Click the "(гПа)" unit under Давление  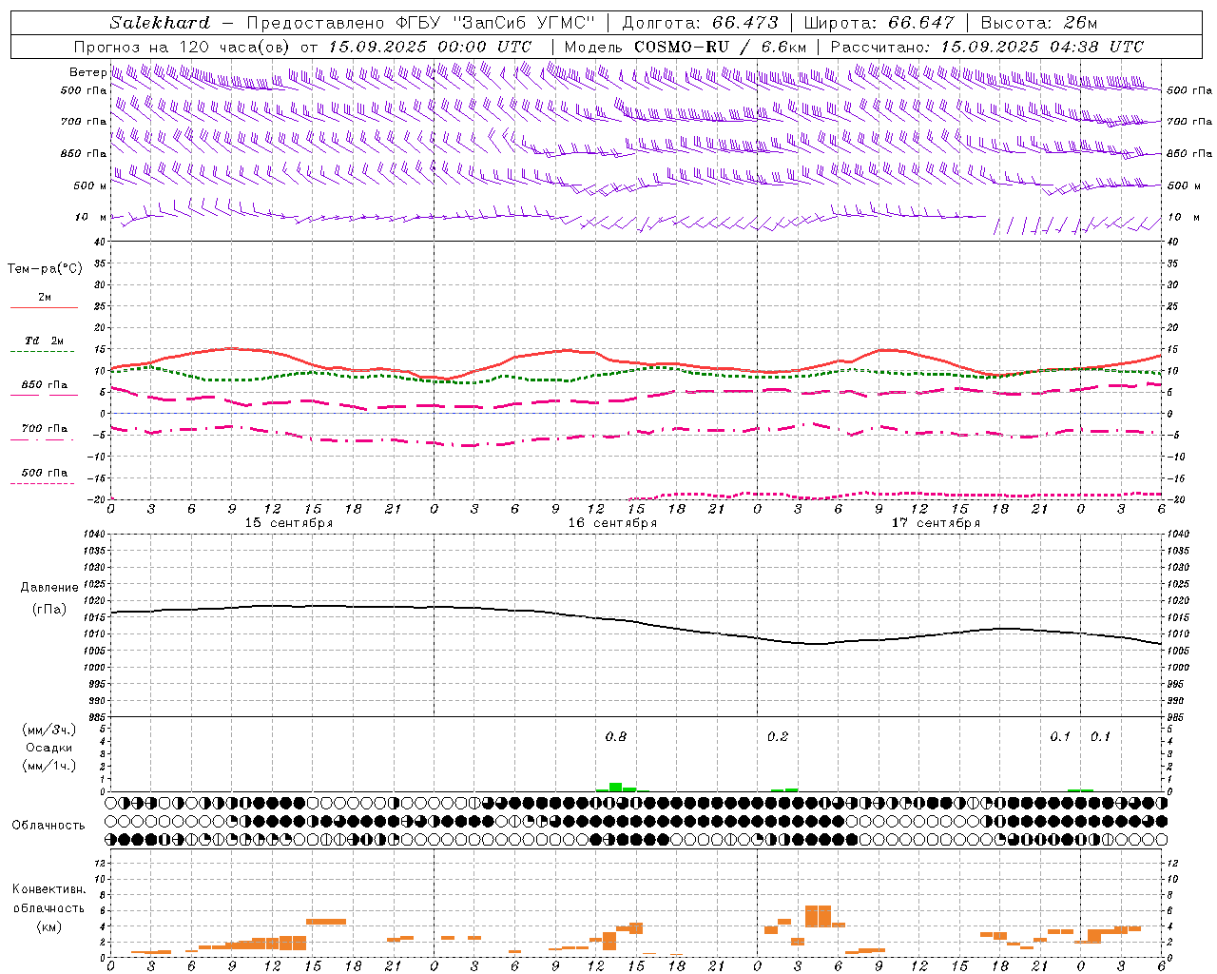tap(49, 609)
